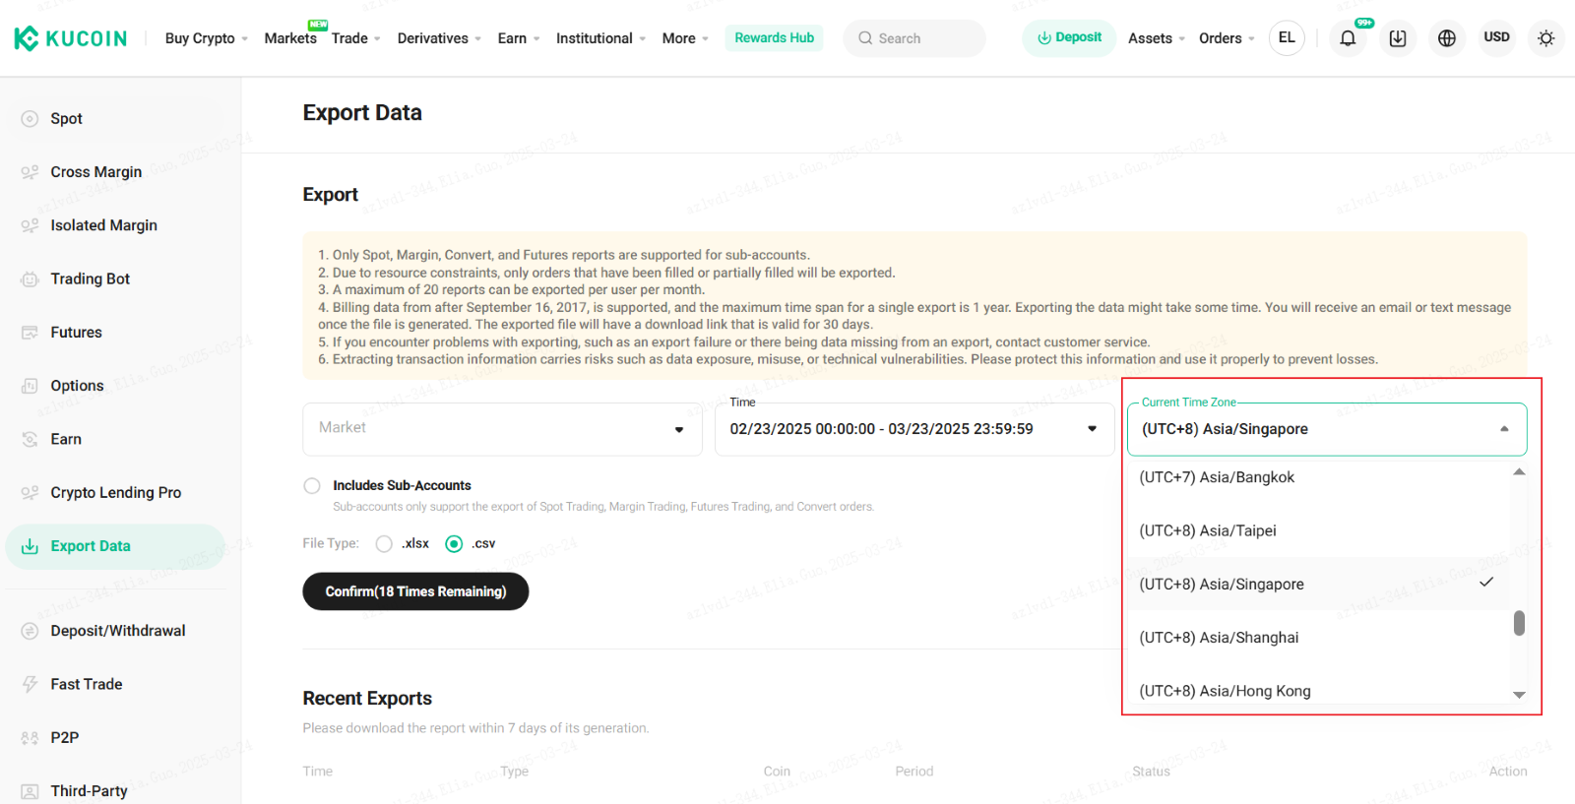Click the time zone list scrollbar thumb
The height and width of the screenshot is (804, 1575).
pos(1519,623)
